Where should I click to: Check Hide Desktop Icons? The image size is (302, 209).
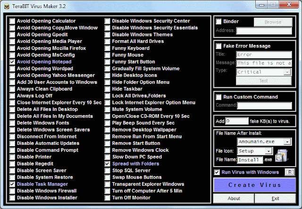pos(107,75)
